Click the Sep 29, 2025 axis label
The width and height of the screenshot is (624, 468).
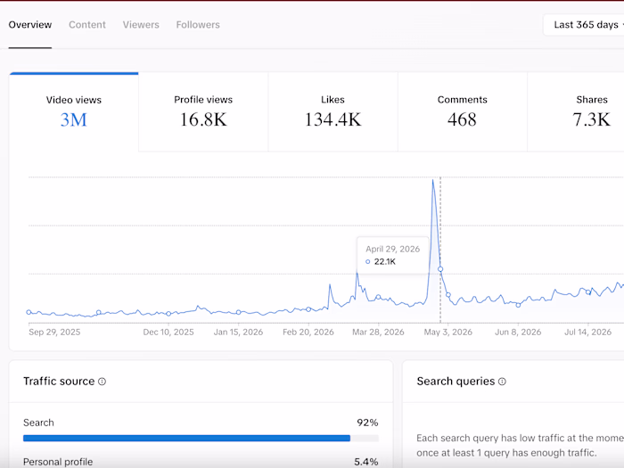pos(54,332)
